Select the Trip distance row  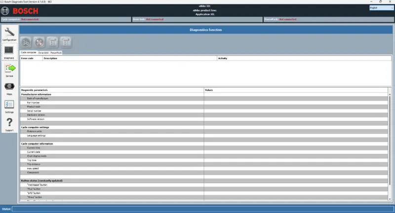204,164
